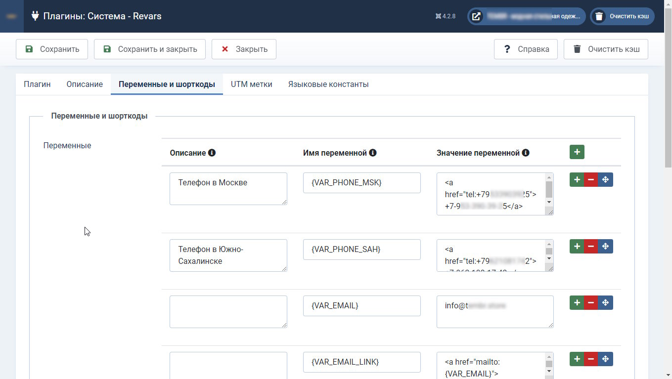This screenshot has height=379, width=672.
Task: Grab move handle of VAR_PHONE_MSK row
Action: click(x=606, y=180)
